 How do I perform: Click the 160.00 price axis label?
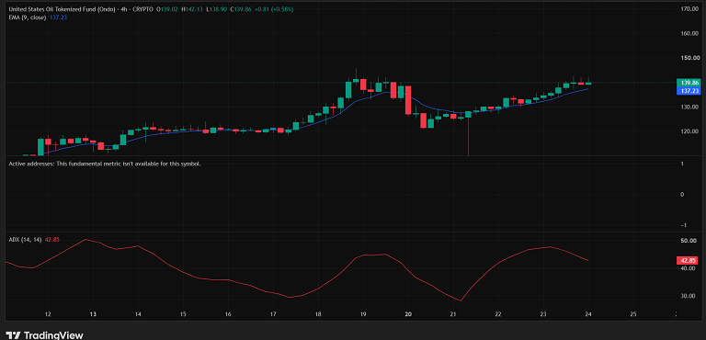tap(689, 33)
